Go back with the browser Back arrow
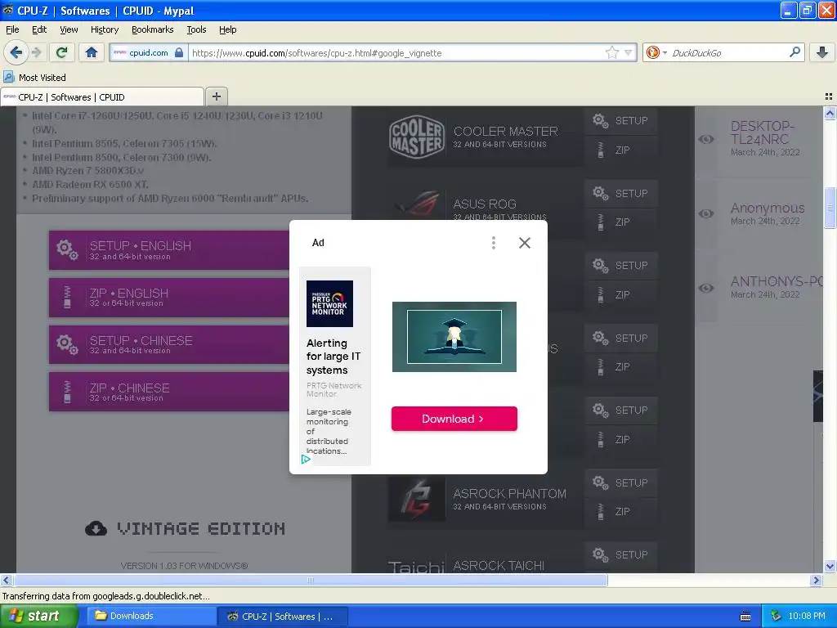Image resolution: width=837 pixels, height=628 pixels. [16, 52]
